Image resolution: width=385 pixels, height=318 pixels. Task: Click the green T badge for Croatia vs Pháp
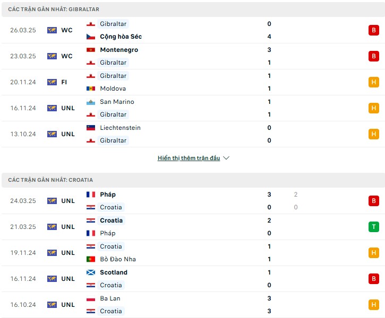(373, 227)
